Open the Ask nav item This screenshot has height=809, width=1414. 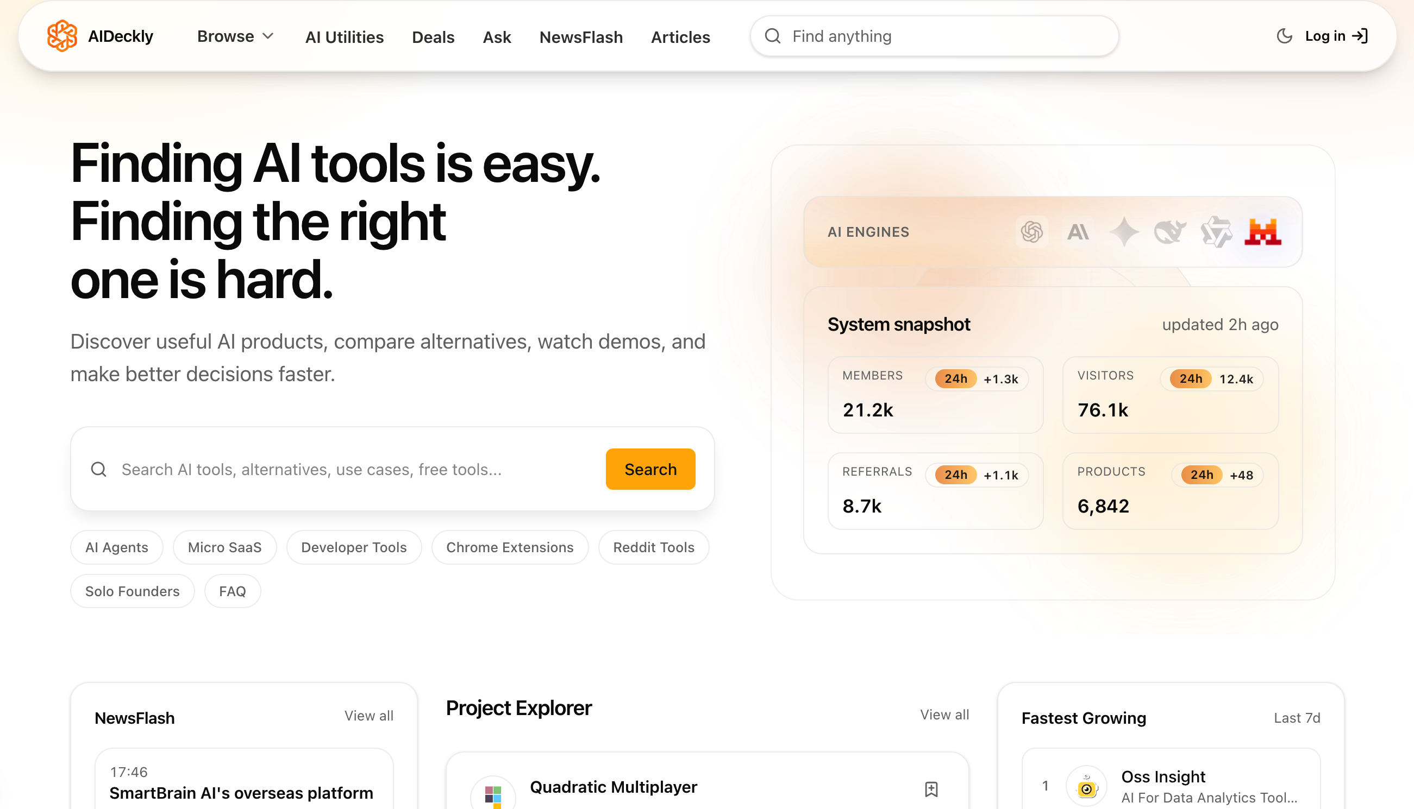(x=497, y=37)
